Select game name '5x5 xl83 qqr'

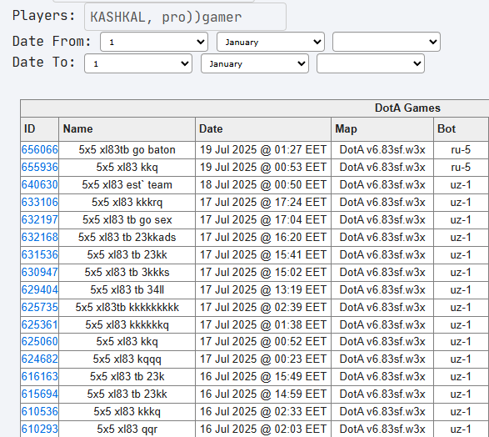pos(127,429)
